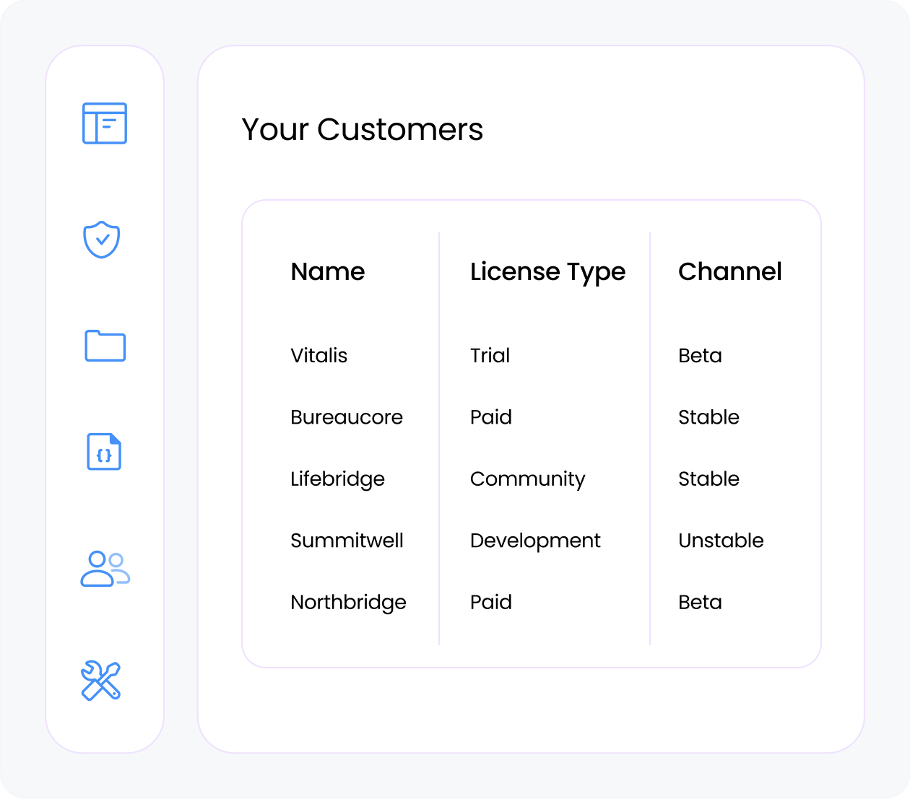Select the Vitalis customer row
The height and width of the screenshot is (799, 910).
tap(318, 355)
